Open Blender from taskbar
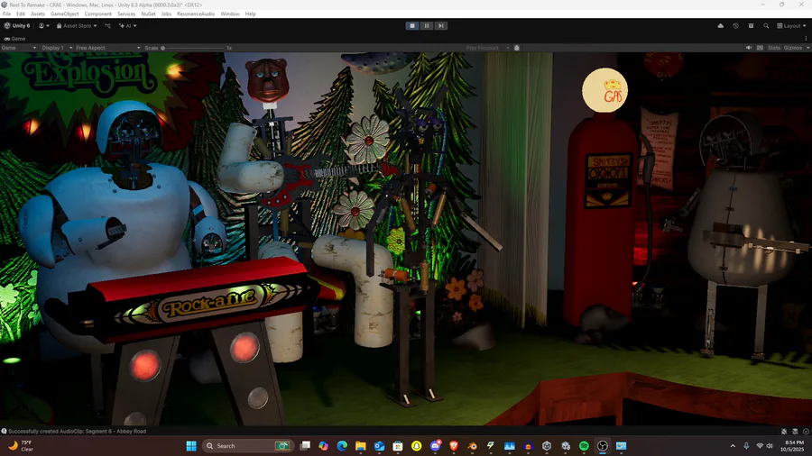Viewport: 812px width, 456px height. click(472, 446)
